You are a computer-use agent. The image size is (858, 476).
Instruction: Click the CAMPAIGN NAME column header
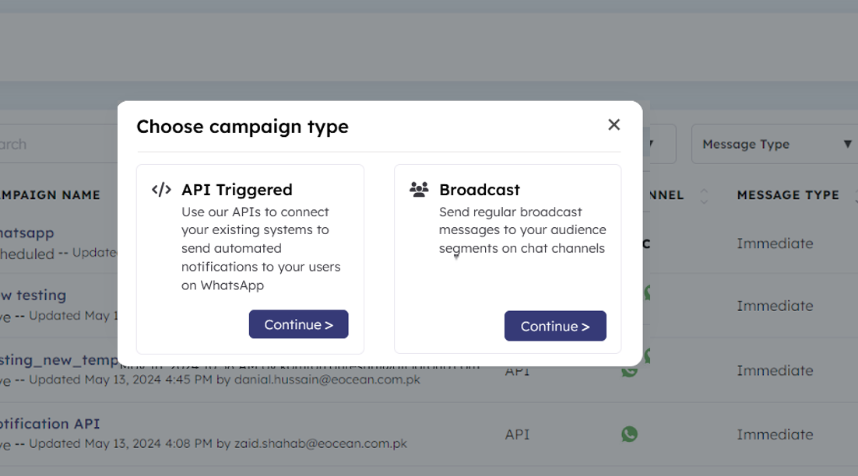tap(50, 194)
